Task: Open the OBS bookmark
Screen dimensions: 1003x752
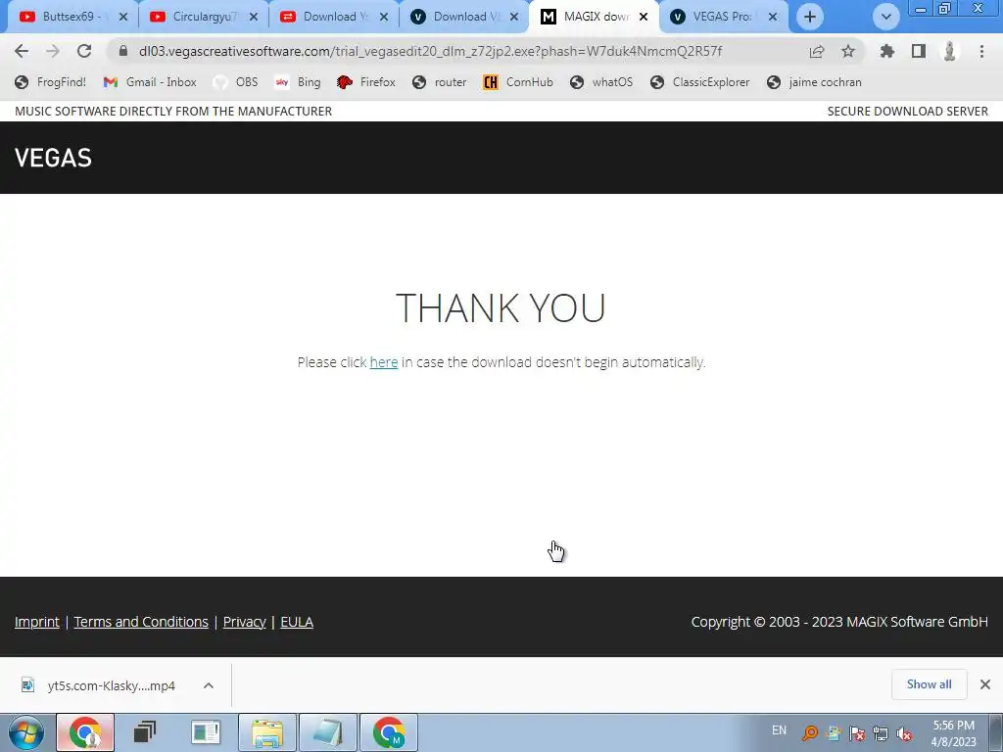Action: pos(236,82)
